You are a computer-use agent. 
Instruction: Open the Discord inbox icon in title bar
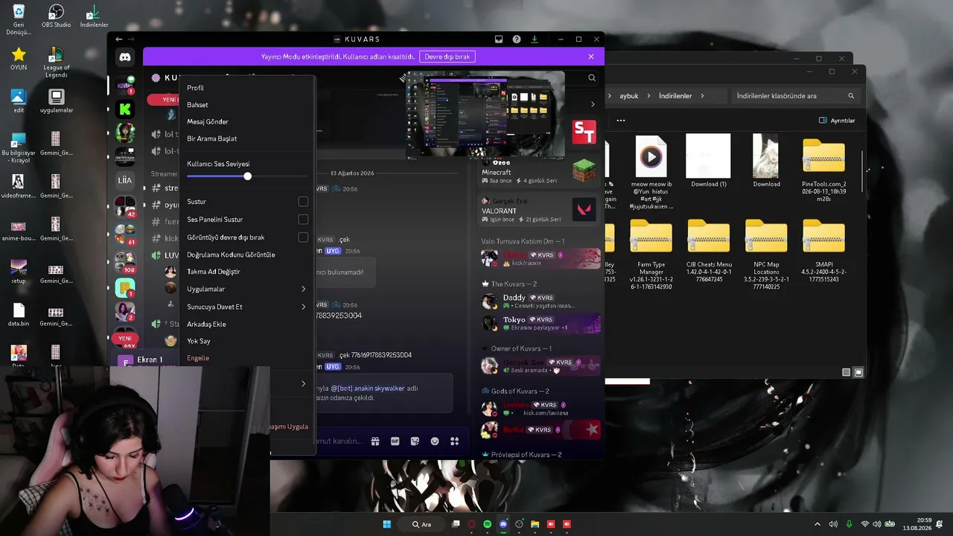(499, 39)
